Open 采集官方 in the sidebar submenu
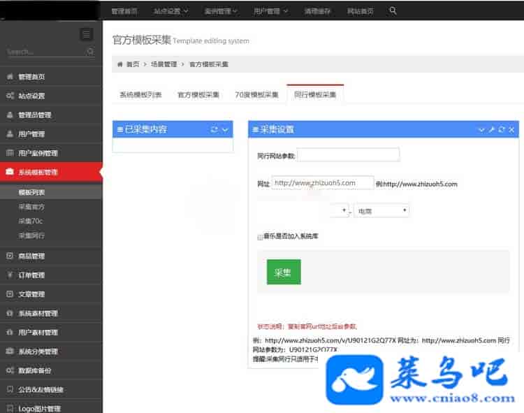This screenshot has height=413, width=524. pos(31,207)
